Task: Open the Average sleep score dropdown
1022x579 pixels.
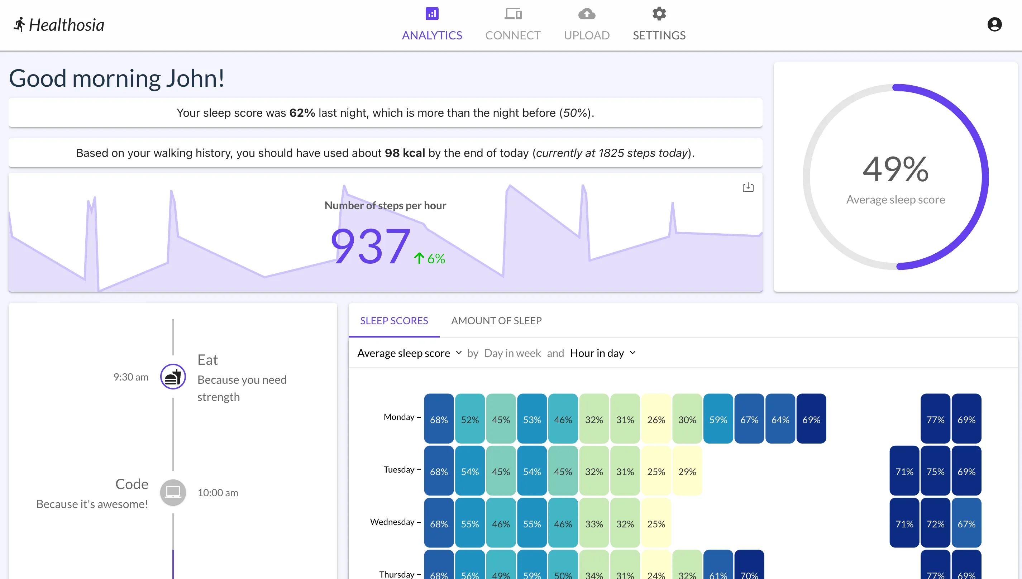Action: (410, 353)
